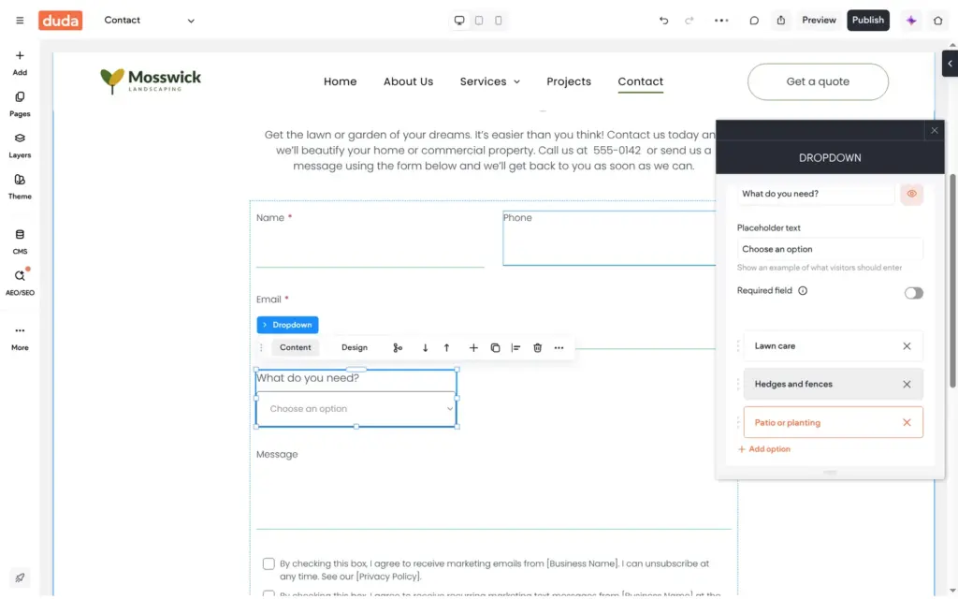This screenshot has width=958, height=599.
Task: Go to Home nav item
Action: pos(341,82)
